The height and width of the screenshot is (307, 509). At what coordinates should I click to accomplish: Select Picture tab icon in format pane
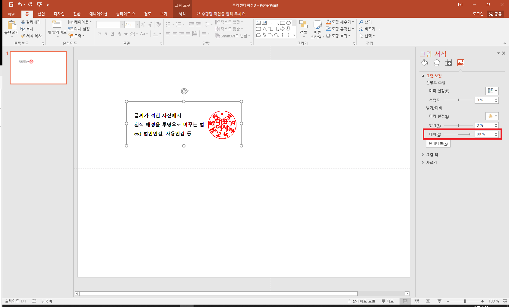(461, 63)
